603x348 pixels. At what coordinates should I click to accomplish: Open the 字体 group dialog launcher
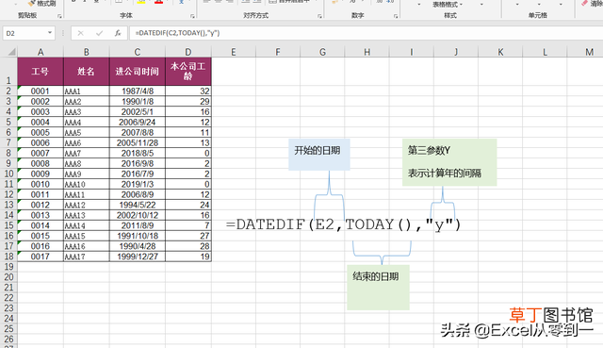[192, 16]
